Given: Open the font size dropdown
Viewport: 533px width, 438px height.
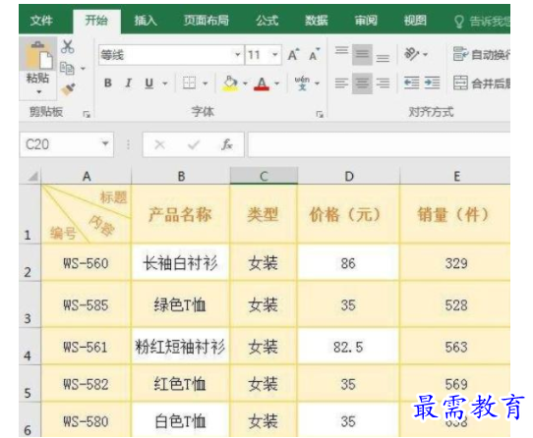Looking at the screenshot, I should 275,55.
